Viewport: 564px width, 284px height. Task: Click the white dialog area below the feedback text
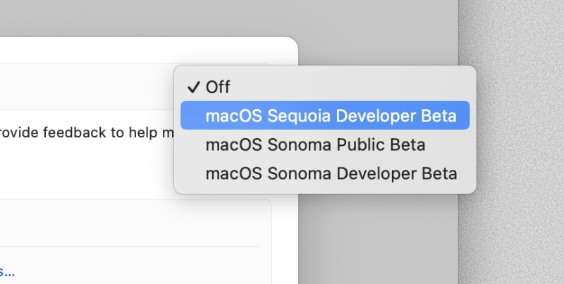85,173
